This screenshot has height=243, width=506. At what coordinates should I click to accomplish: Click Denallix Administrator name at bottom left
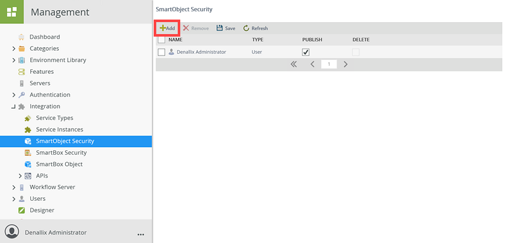point(56,232)
